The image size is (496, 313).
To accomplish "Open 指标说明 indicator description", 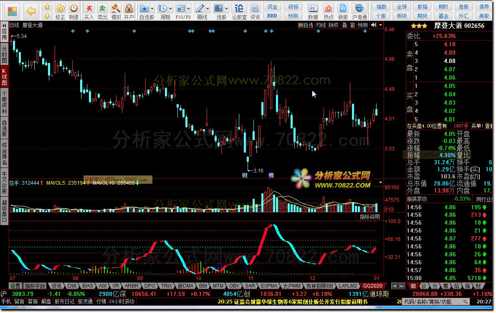I will coord(369,217).
